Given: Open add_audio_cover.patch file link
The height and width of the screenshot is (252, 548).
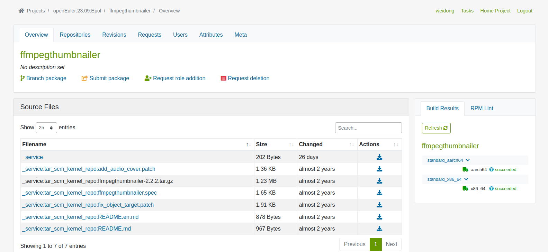Looking at the screenshot, I should [89, 169].
